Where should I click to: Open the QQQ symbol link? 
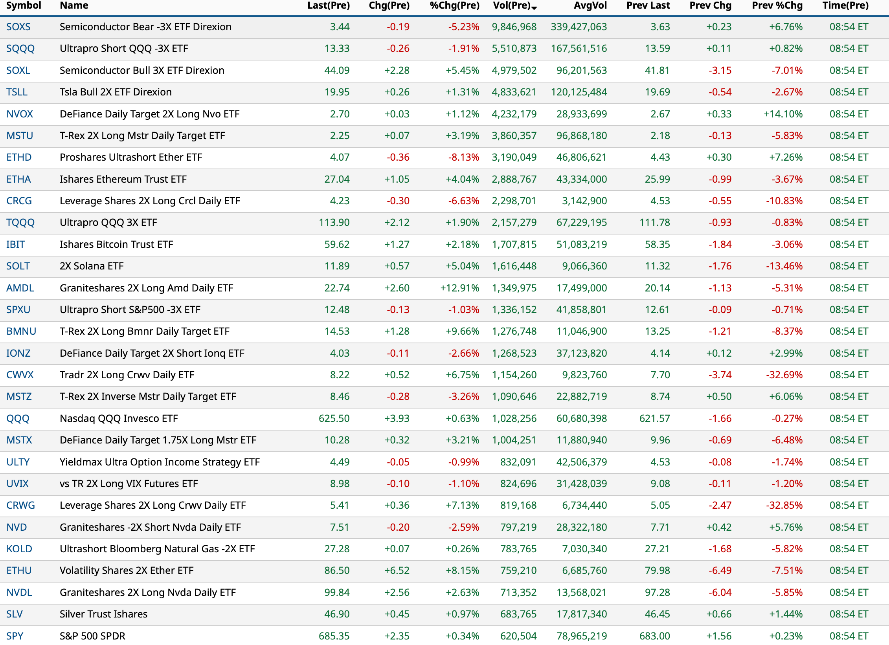18,419
